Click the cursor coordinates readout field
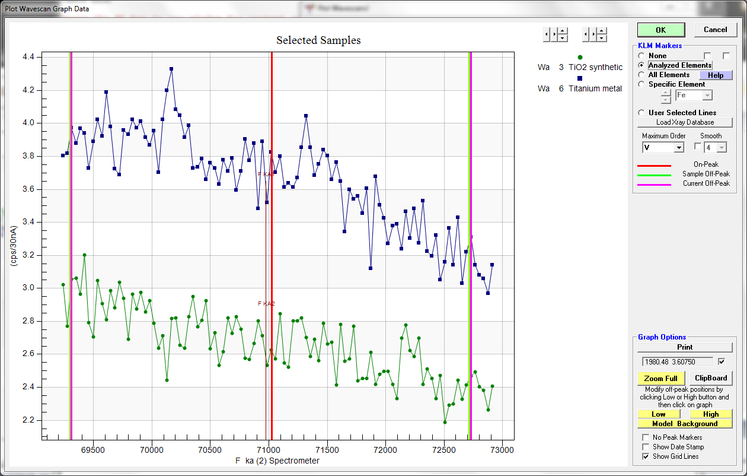The height and width of the screenshot is (476, 747). coord(678,361)
